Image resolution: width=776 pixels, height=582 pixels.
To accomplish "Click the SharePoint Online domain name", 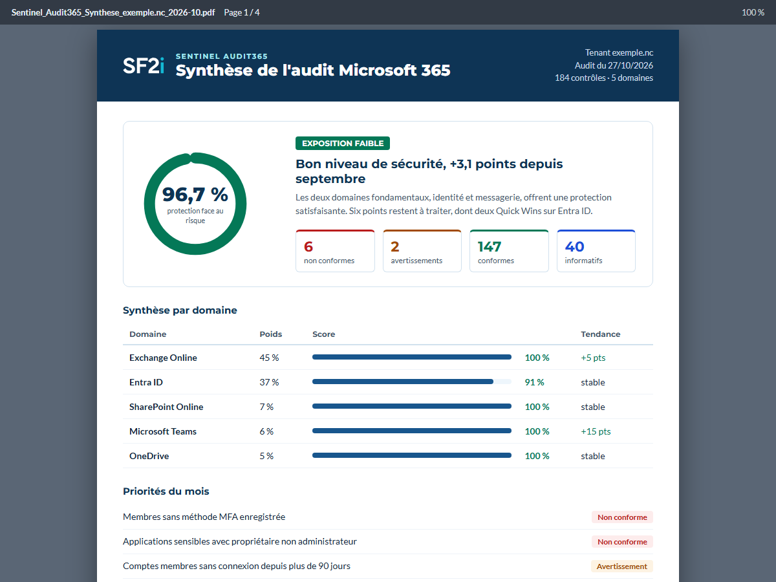I will point(166,407).
